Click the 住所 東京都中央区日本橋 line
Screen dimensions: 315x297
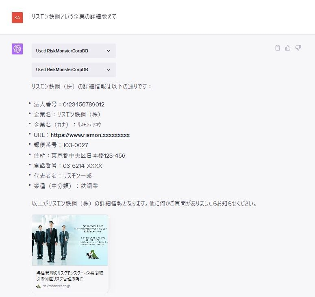(79, 156)
